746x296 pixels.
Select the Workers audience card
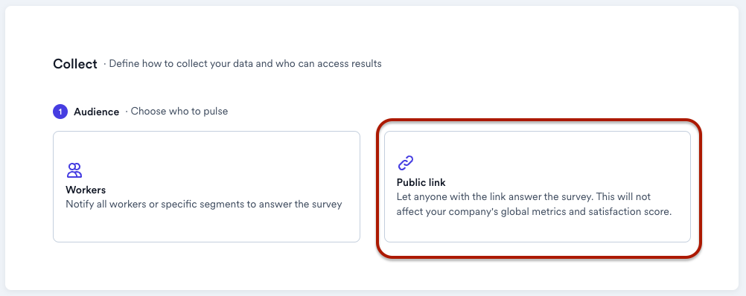pyautogui.click(x=206, y=187)
